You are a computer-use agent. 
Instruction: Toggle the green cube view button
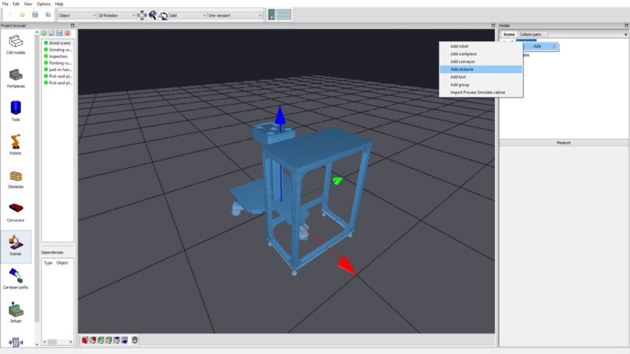point(101,340)
